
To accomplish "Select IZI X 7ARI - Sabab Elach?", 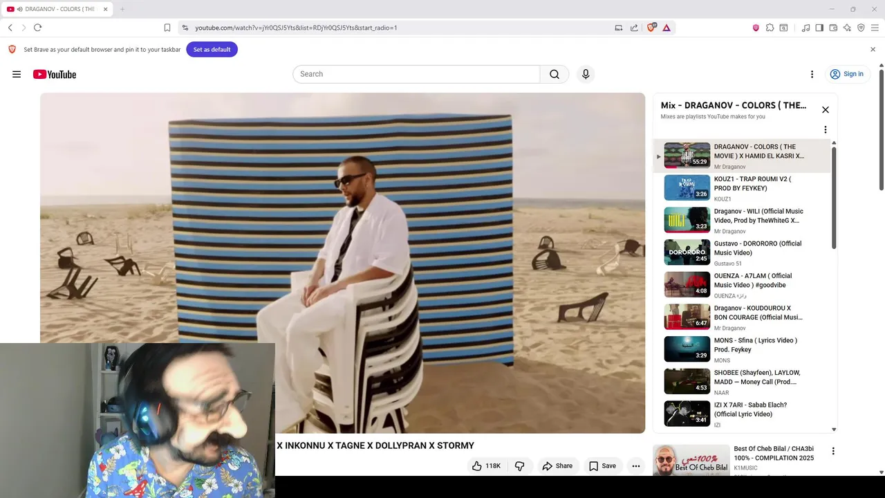I will click(743, 414).
